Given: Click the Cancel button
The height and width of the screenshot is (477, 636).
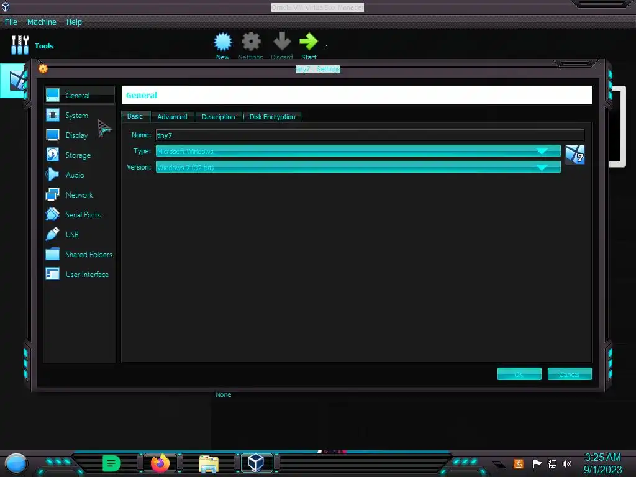Looking at the screenshot, I should click(570, 374).
